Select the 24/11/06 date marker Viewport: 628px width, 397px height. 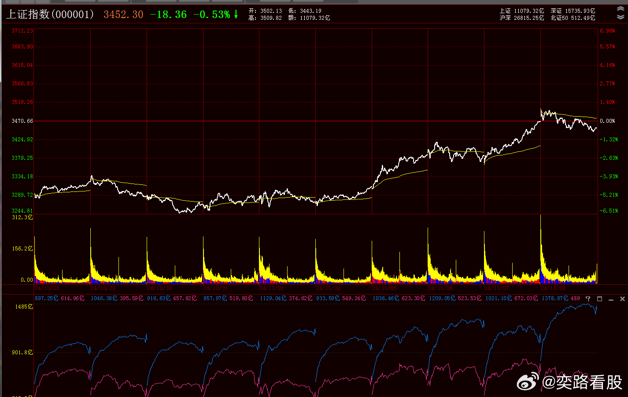[440, 288]
